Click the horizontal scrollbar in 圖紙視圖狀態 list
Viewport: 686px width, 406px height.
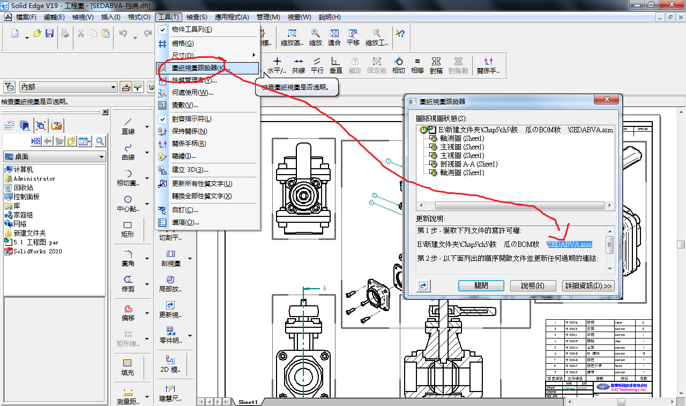515,206
